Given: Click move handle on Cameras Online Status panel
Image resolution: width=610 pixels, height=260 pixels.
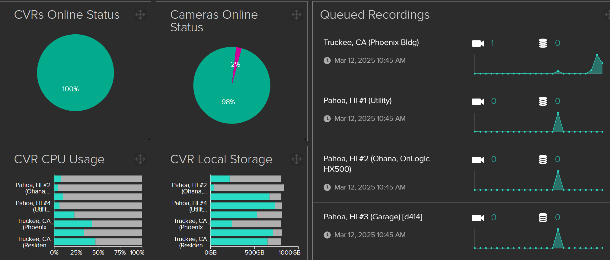Looking at the screenshot, I should click(x=296, y=14).
